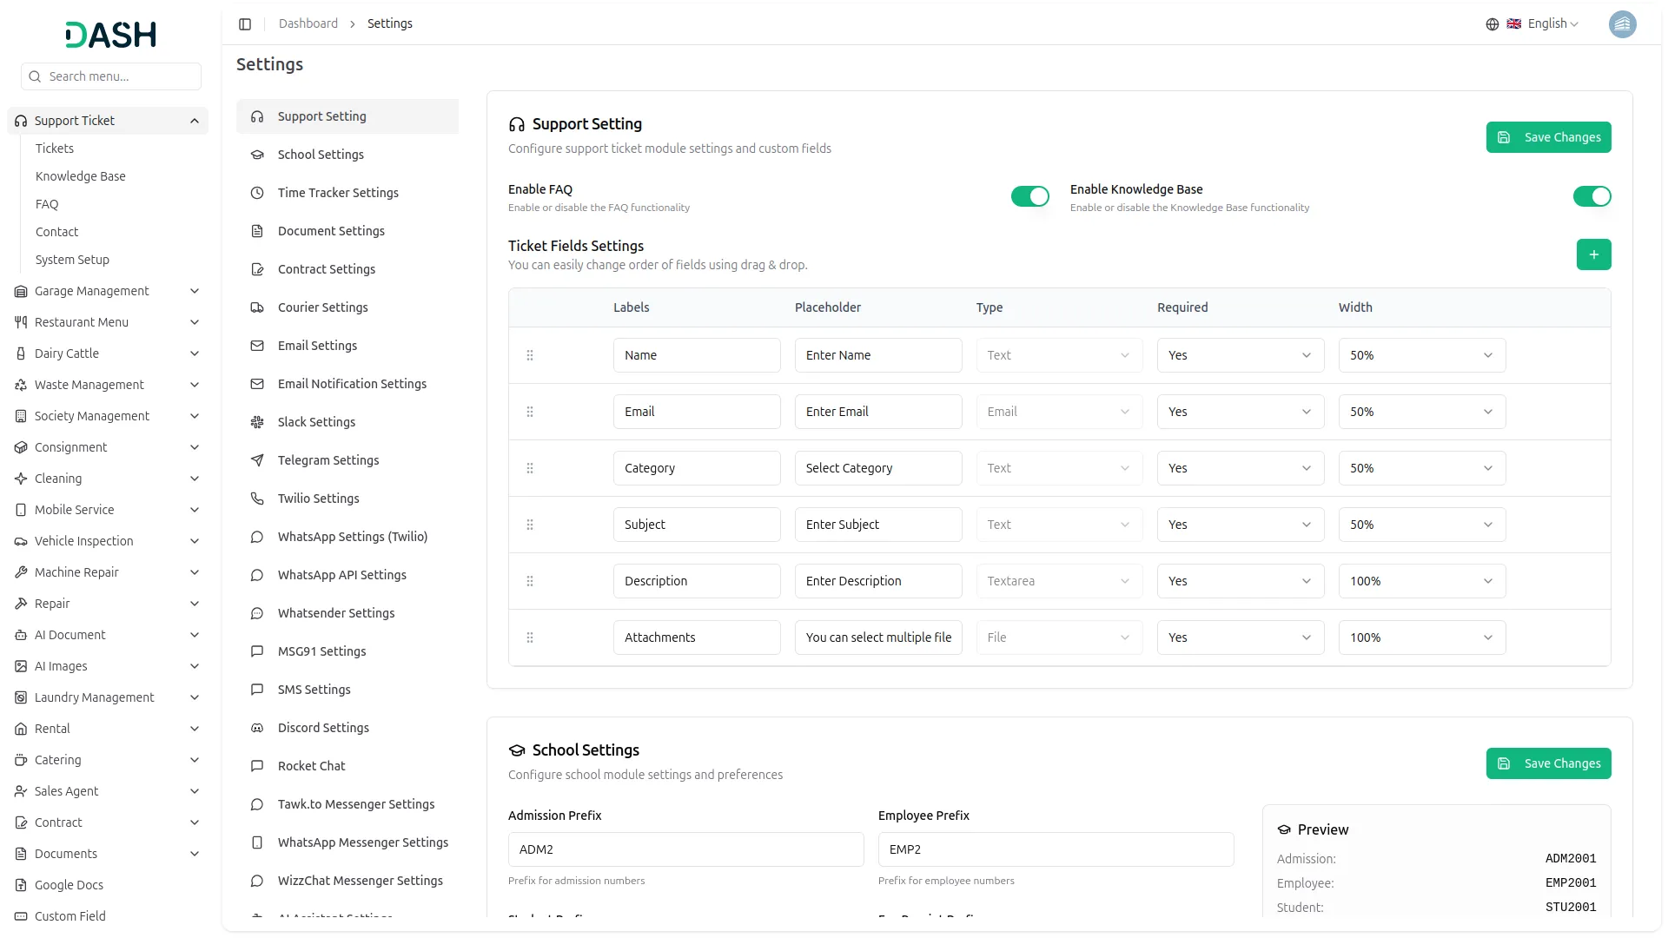This screenshot has width=1668, height=938.
Task: Go to Dashboard breadcrumb link
Action: point(308,24)
